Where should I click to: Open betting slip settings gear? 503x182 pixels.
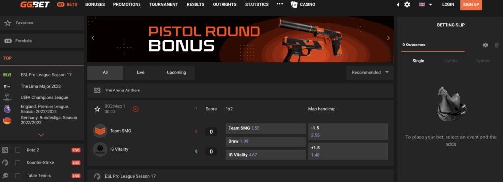pyautogui.click(x=485, y=45)
